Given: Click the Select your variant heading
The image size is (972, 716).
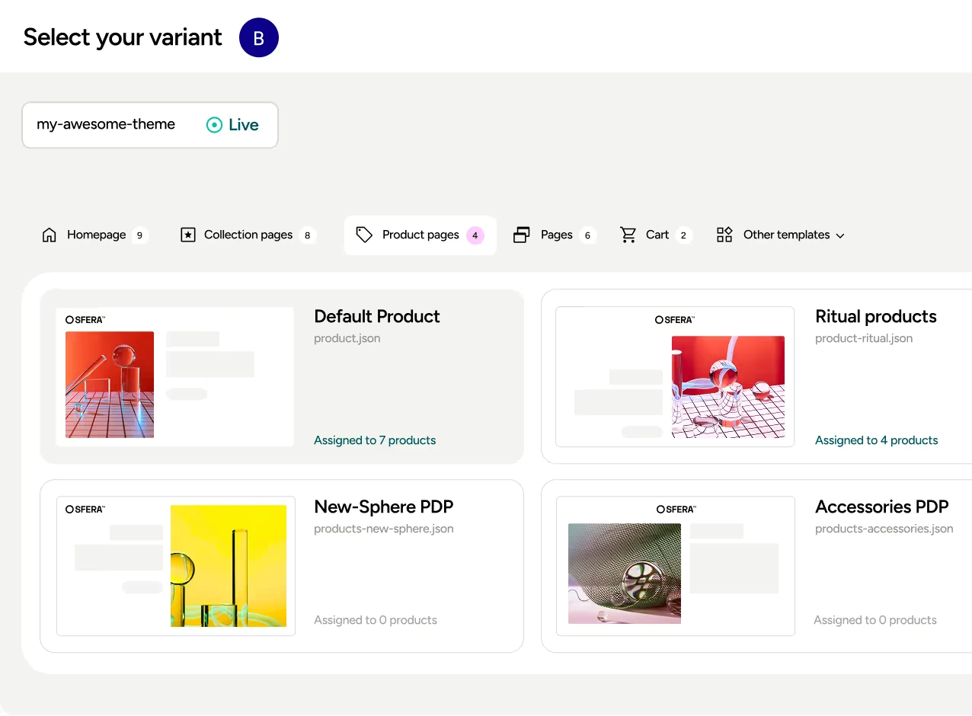Looking at the screenshot, I should coord(123,37).
